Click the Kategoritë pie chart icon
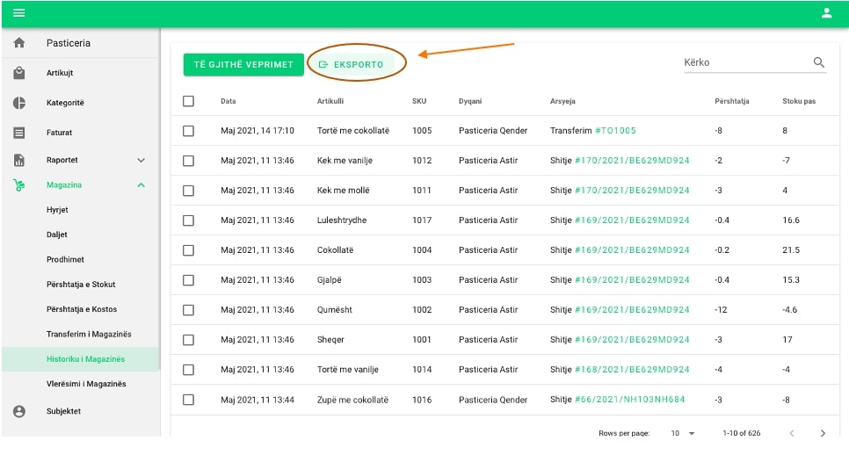 click(x=19, y=103)
